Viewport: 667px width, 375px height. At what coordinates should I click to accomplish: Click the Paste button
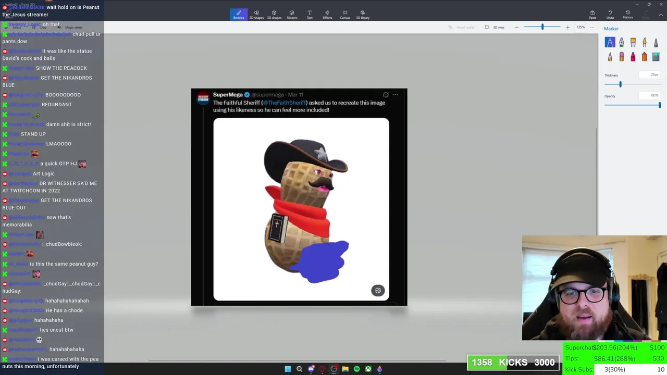click(592, 15)
